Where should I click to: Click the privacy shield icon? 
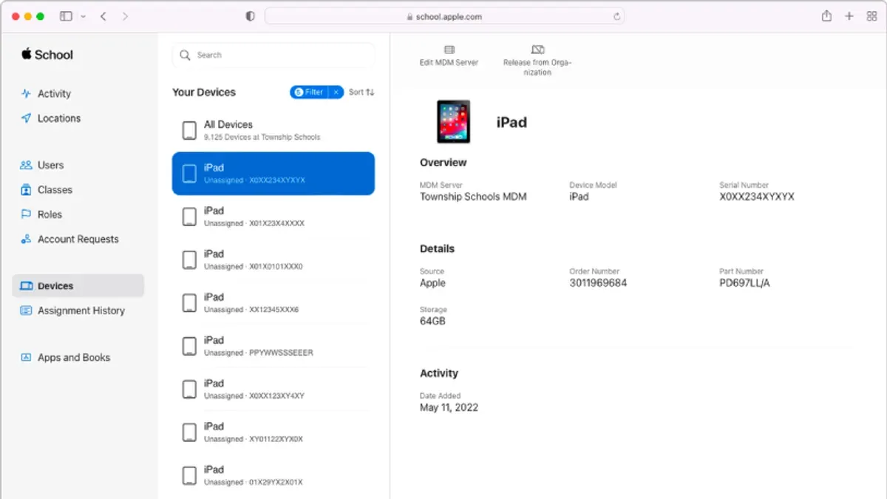[x=250, y=16]
